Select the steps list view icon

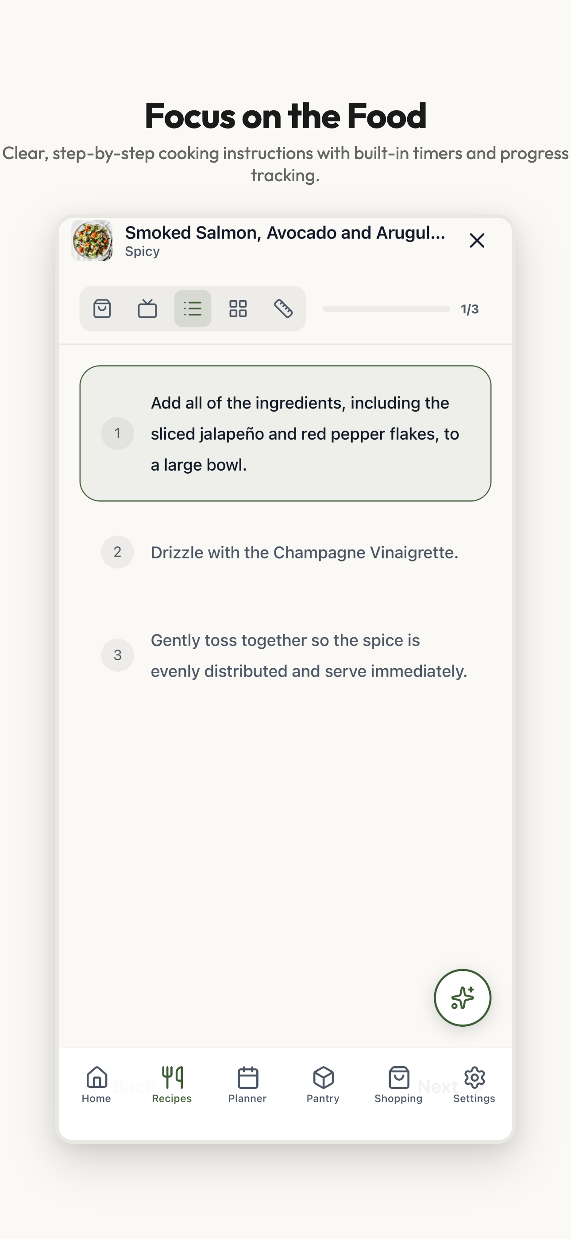pos(193,308)
